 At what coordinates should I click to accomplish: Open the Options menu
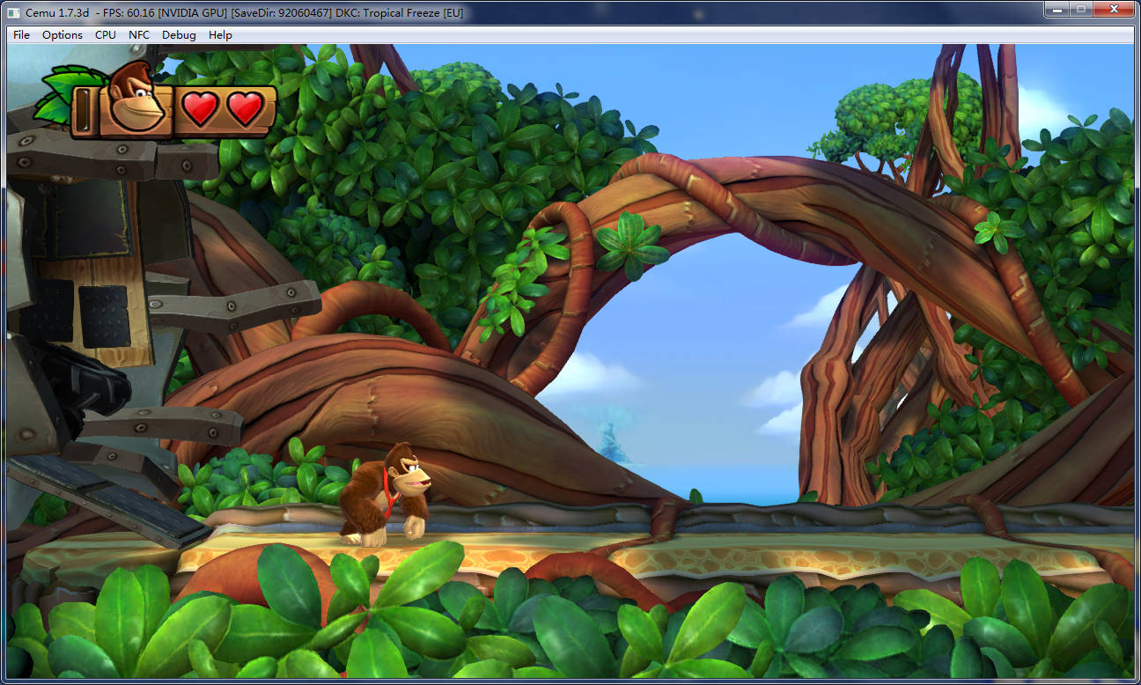click(x=63, y=35)
